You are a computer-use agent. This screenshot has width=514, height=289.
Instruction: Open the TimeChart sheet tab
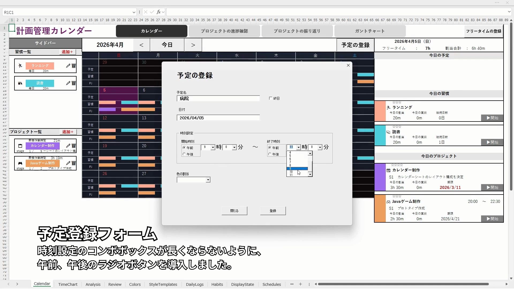pyautogui.click(x=68, y=284)
